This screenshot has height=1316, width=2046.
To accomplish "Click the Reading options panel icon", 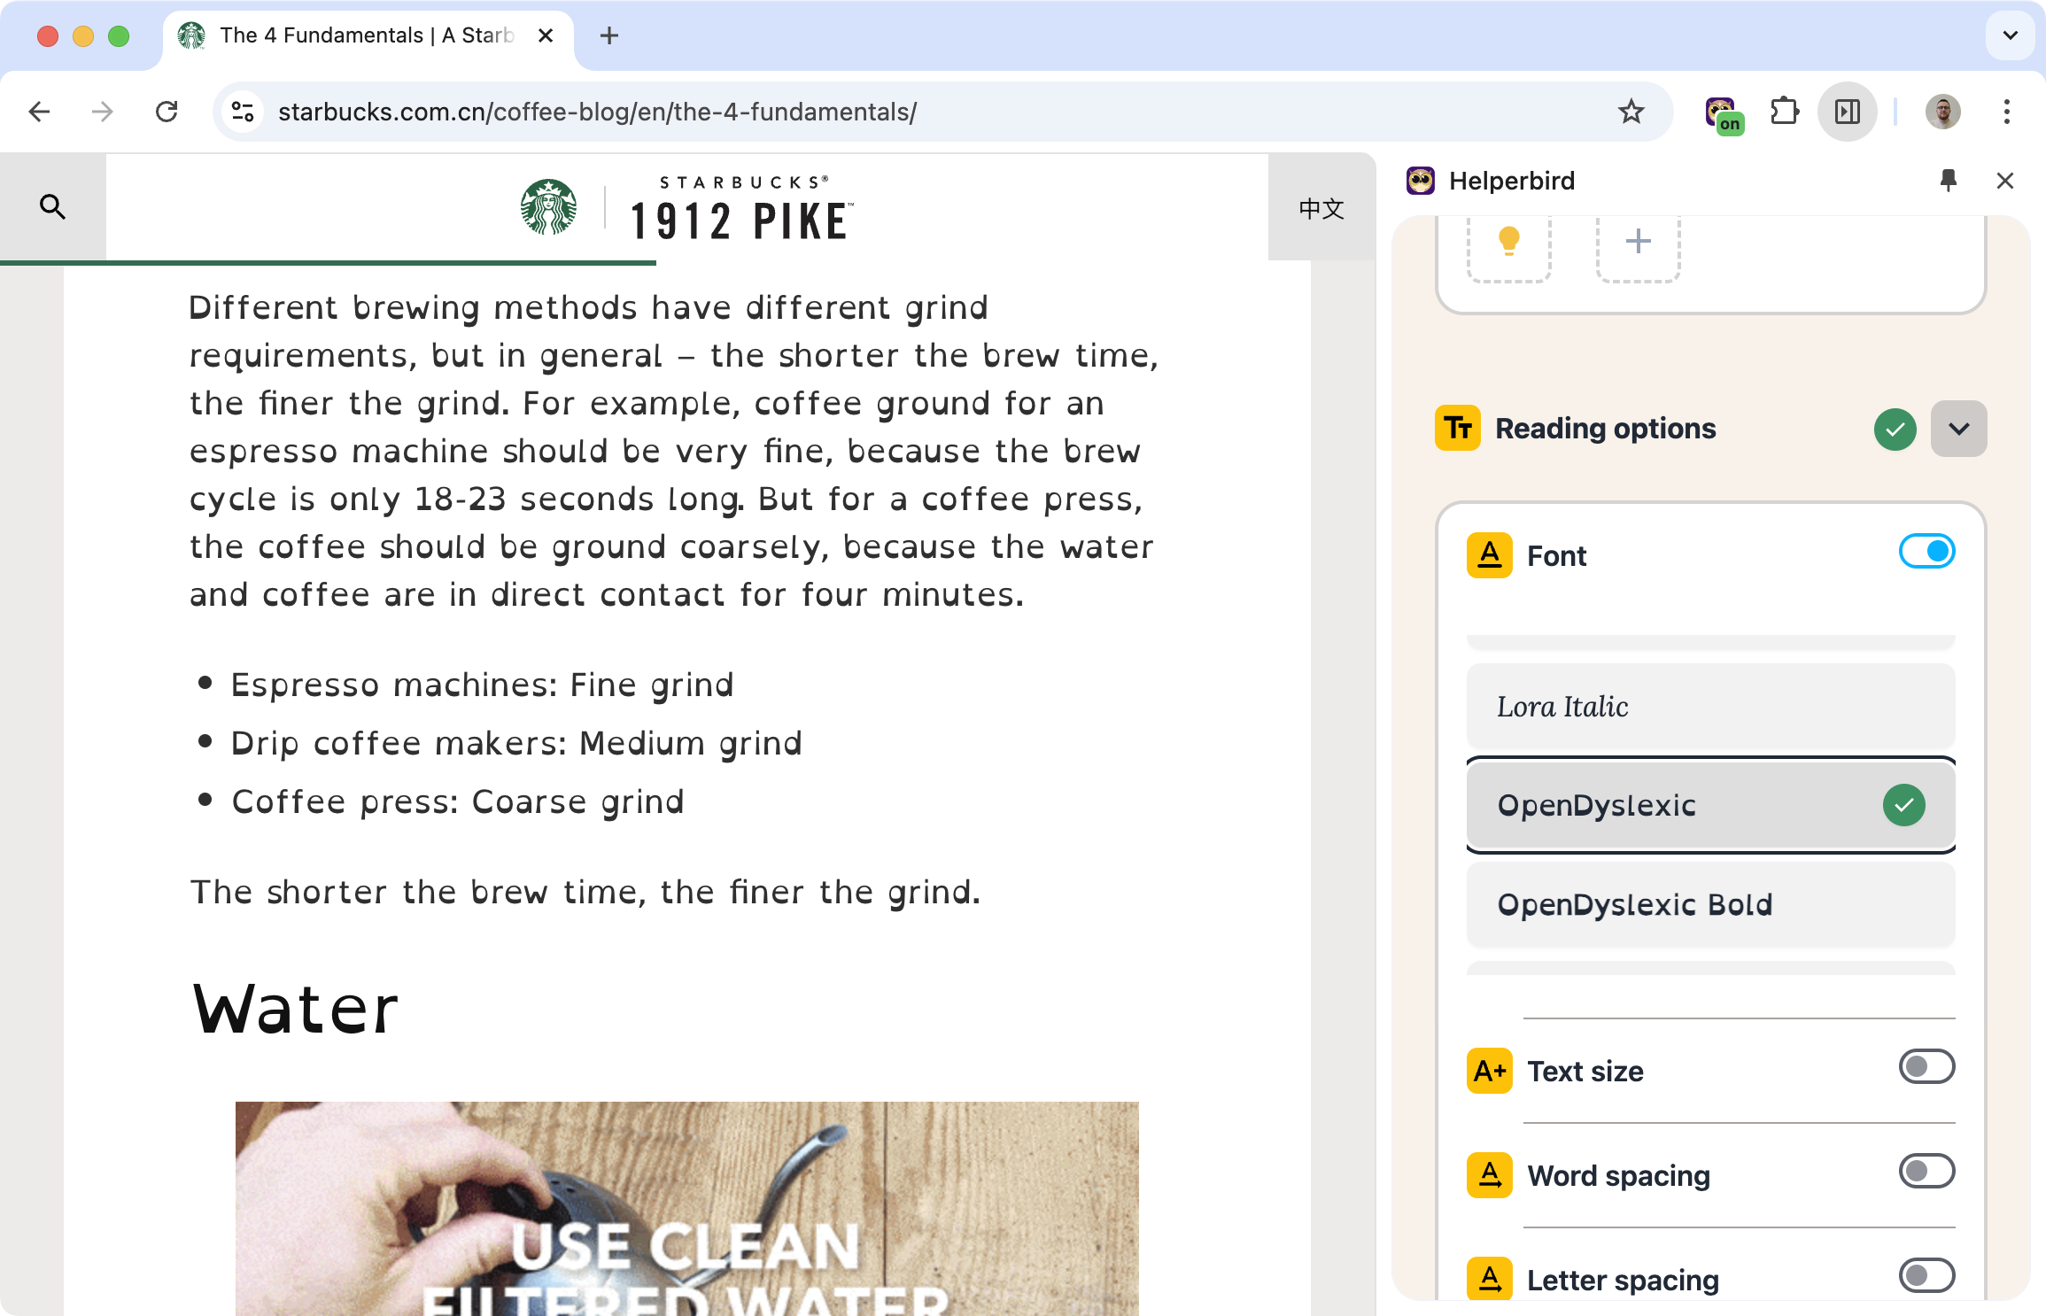I will [1457, 428].
